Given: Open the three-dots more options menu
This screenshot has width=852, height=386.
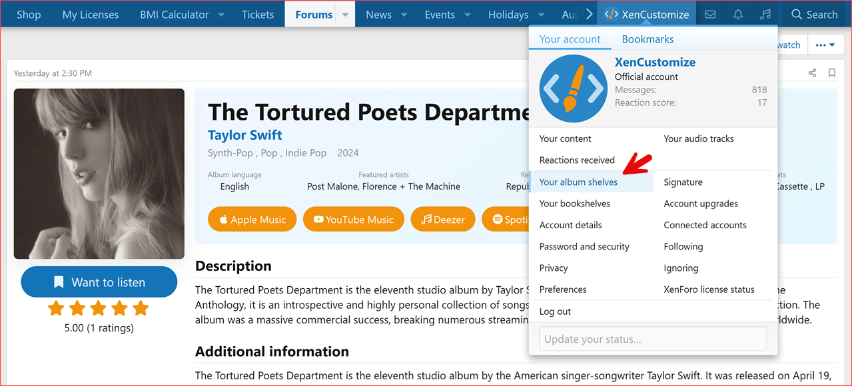Looking at the screenshot, I should click(826, 45).
